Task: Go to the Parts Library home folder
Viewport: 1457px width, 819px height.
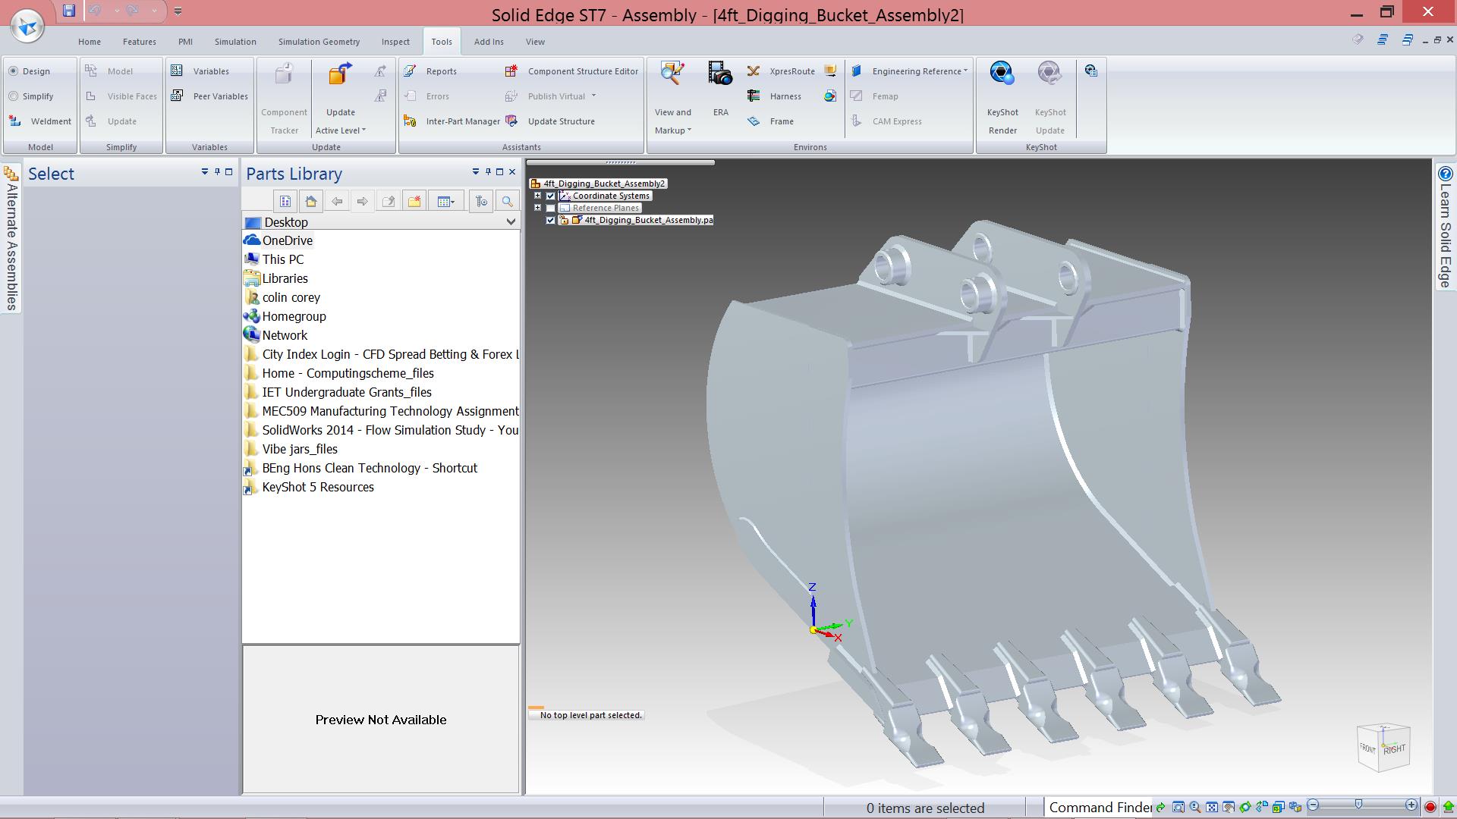Action: 310,202
